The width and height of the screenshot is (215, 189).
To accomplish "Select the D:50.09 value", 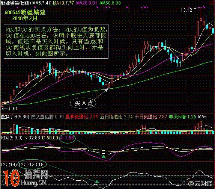I will pyautogui.click(x=50, y=138).
